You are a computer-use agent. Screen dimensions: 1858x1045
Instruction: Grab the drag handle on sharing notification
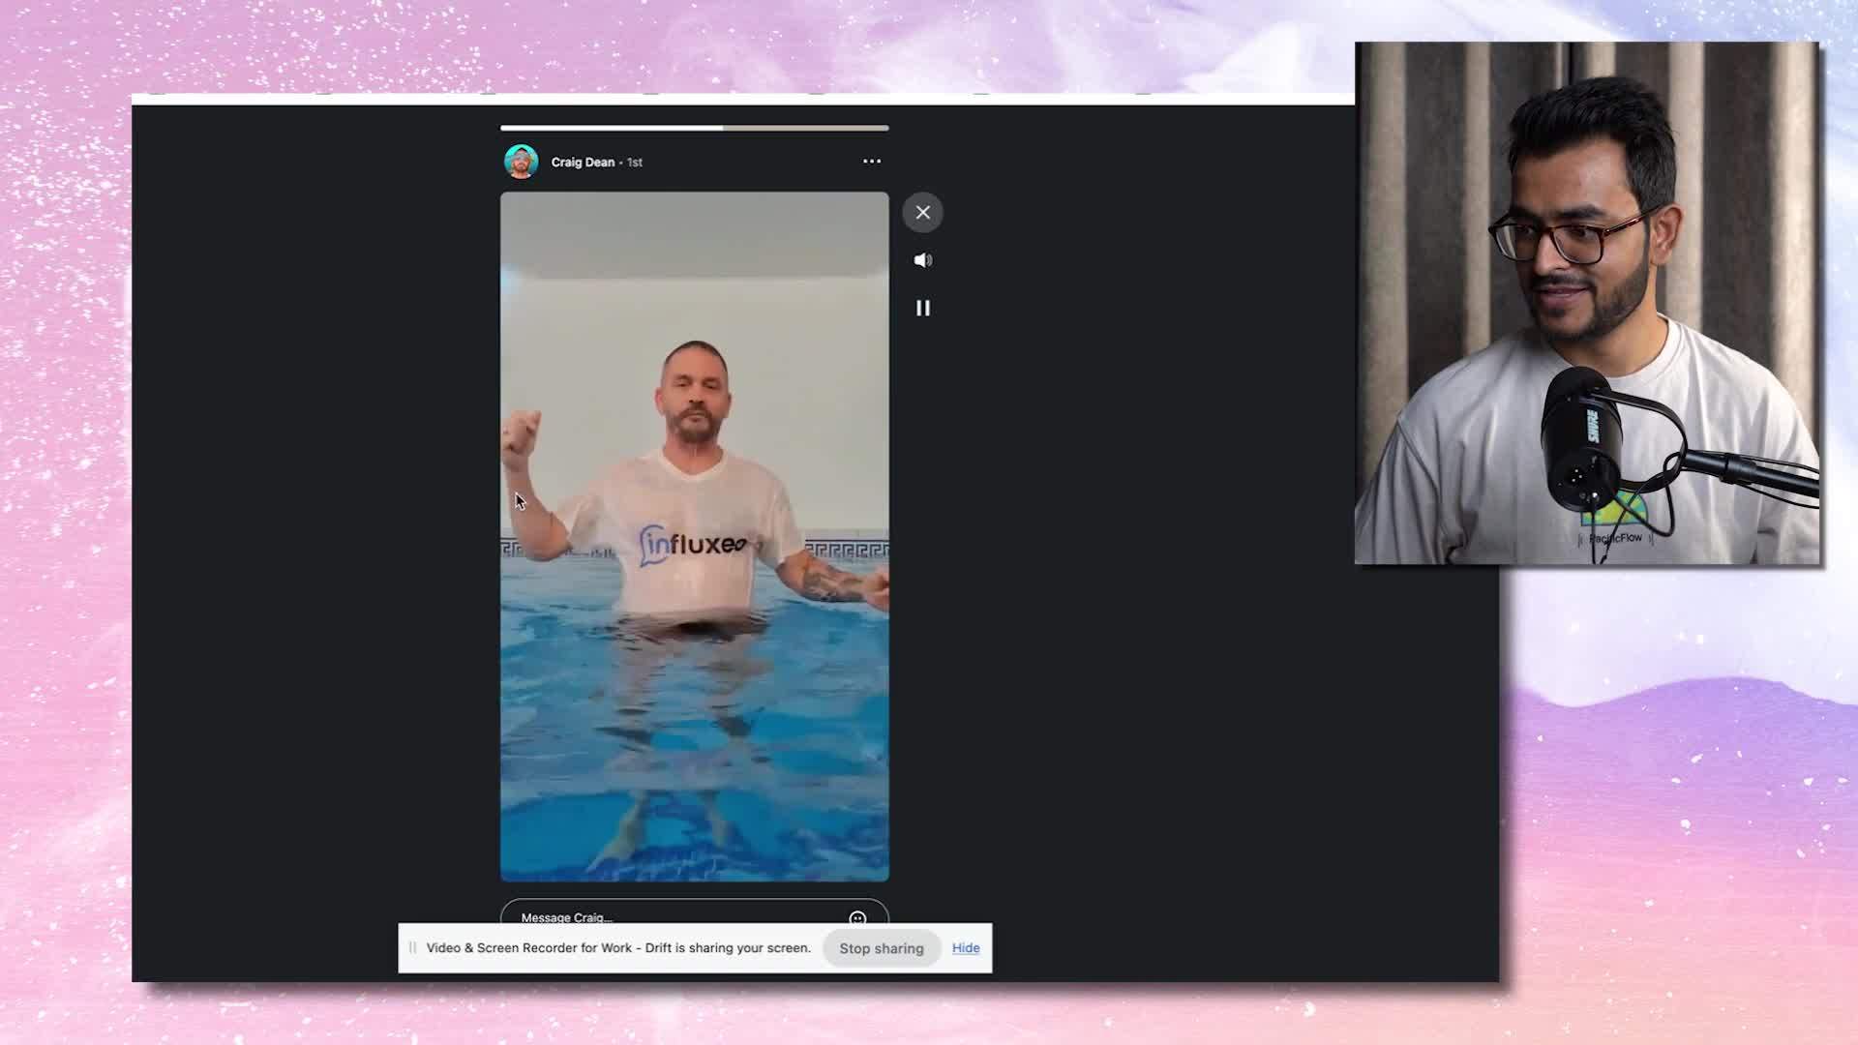coord(413,948)
